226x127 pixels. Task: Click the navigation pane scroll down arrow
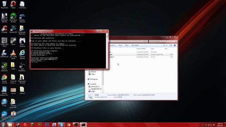pos(103,92)
